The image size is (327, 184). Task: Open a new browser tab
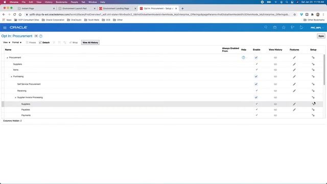click(182, 8)
